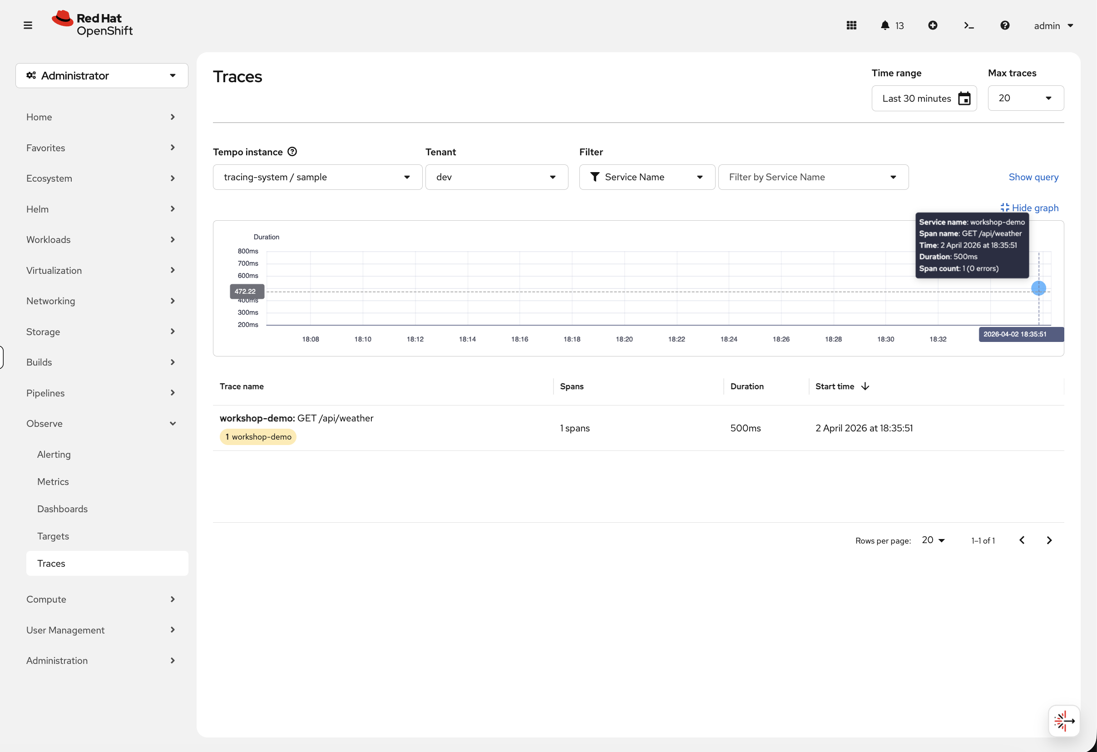Open the command line terminal icon
Image resolution: width=1097 pixels, height=752 pixels.
coord(969,25)
